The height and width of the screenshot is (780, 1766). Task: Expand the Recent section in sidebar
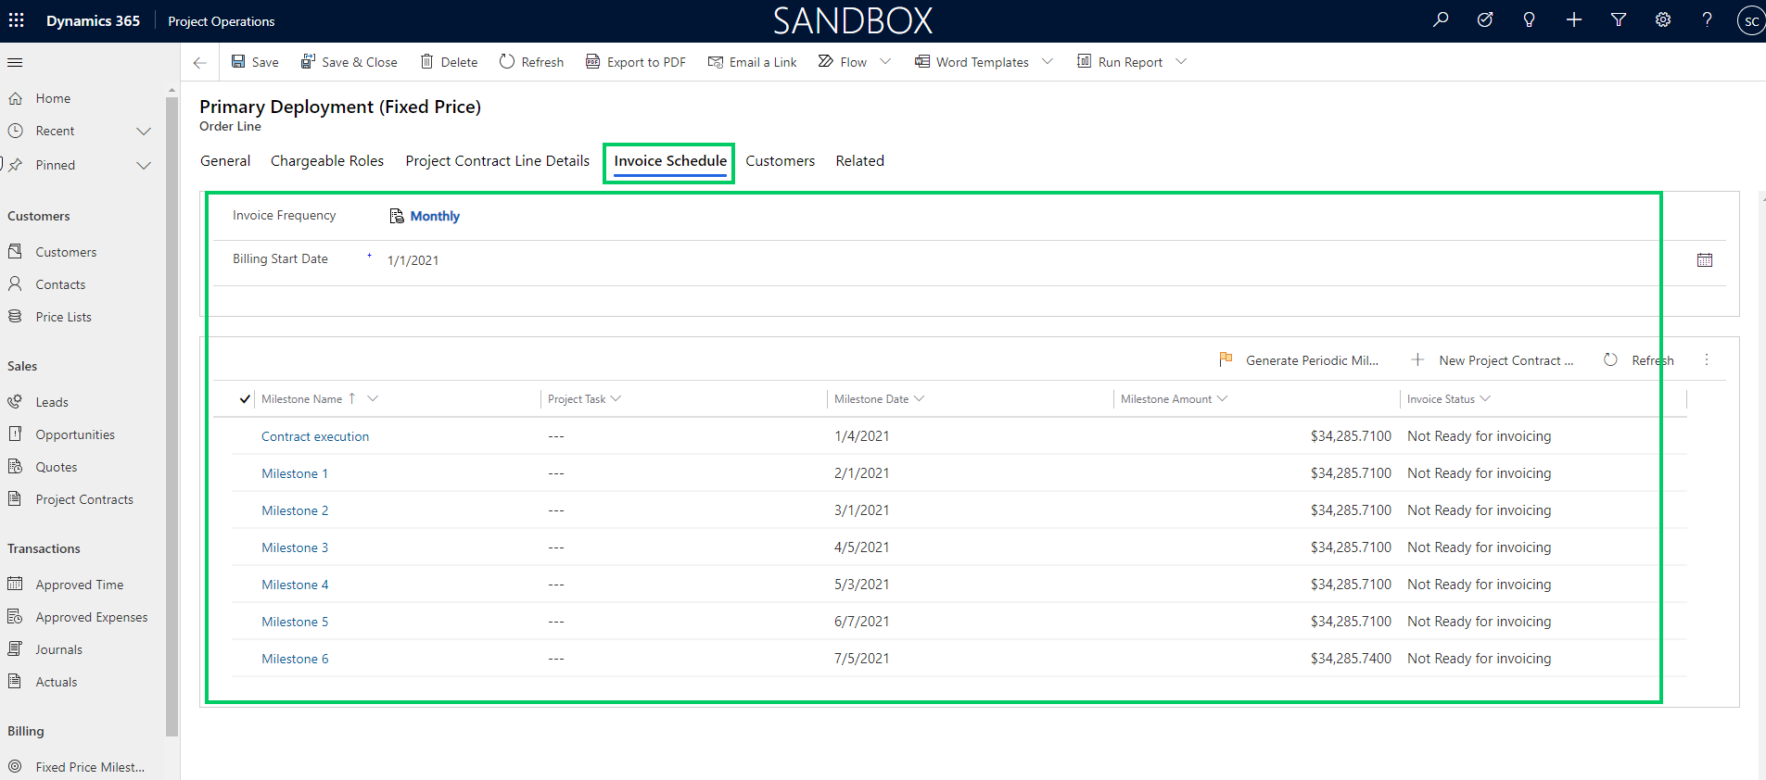pos(144,132)
